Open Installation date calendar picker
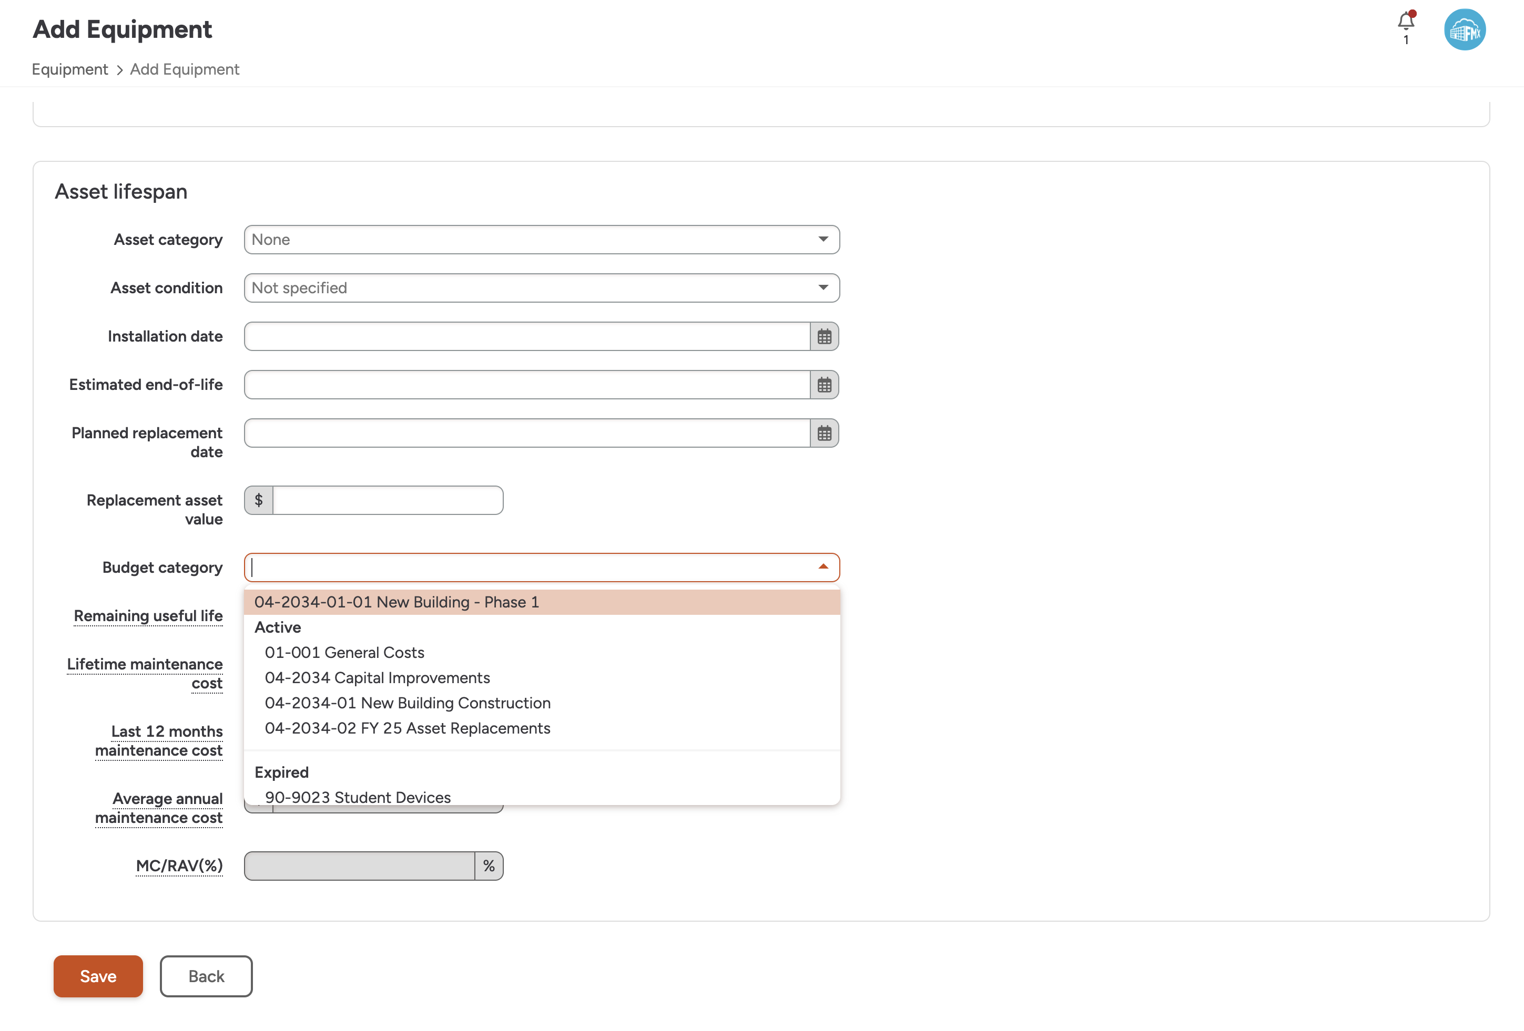Viewport: 1524px width, 1031px height. pyautogui.click(x=824, y=337)
